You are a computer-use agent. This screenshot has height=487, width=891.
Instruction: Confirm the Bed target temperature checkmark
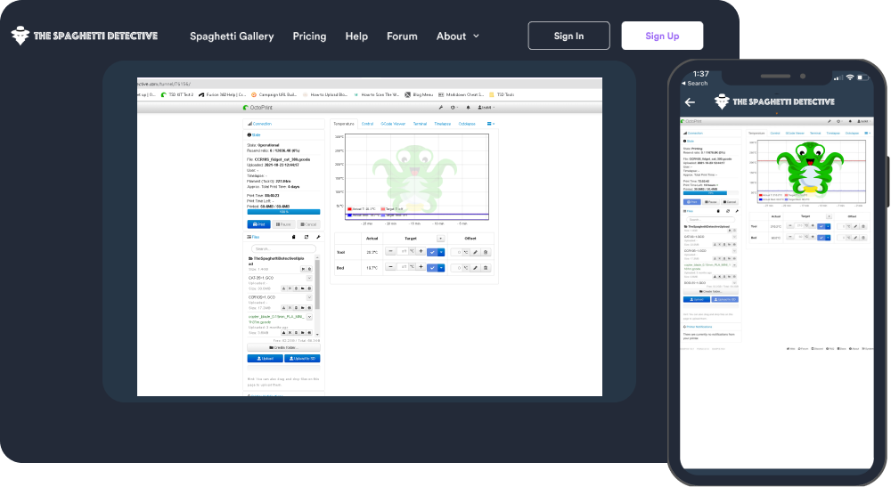[432, 268]
